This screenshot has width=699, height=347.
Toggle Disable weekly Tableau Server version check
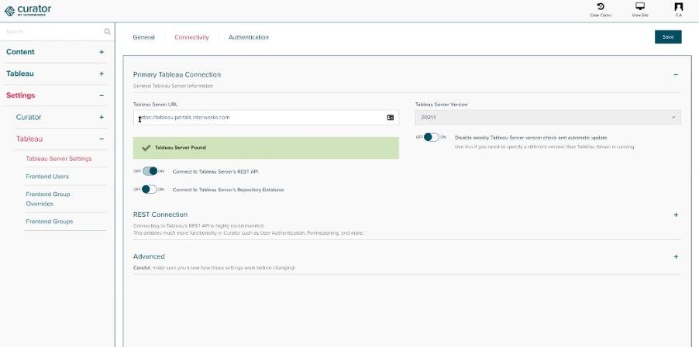[x=431, y=137]
